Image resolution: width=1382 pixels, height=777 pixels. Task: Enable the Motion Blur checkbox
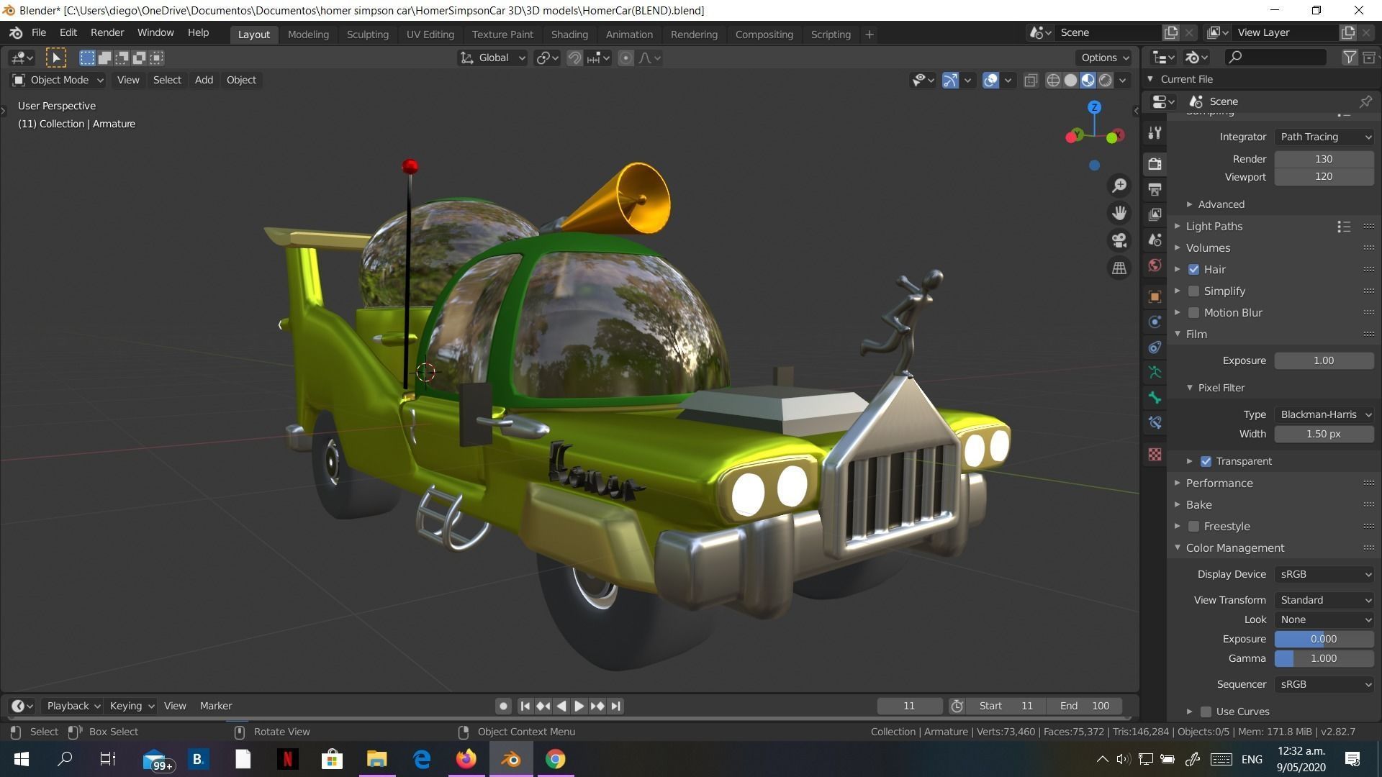[1193, 312]
